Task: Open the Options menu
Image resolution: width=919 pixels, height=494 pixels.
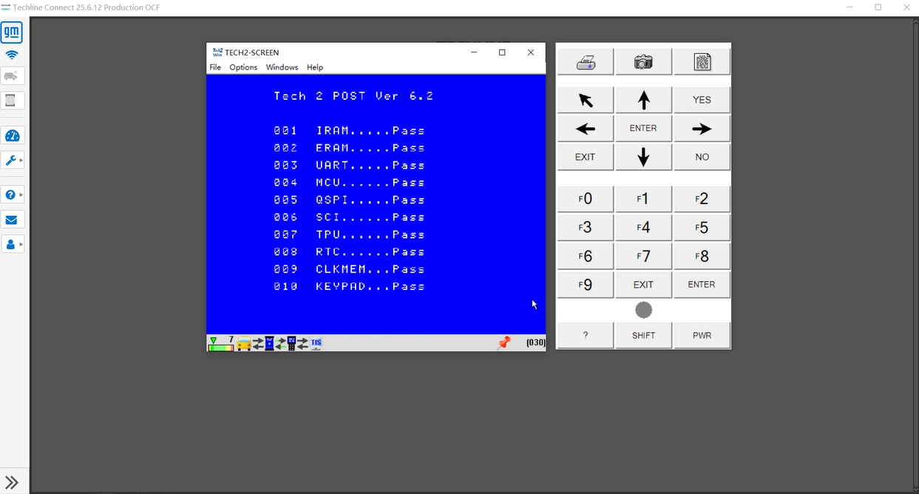Action: point(243,67)
